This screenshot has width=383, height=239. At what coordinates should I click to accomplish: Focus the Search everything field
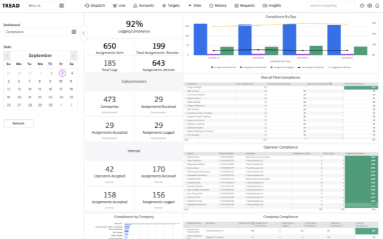pyautogui.click(x=331, y=6)
